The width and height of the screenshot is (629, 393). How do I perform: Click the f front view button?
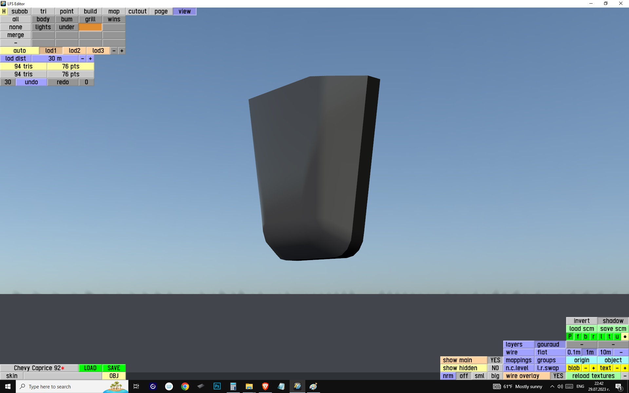(578, 337)
